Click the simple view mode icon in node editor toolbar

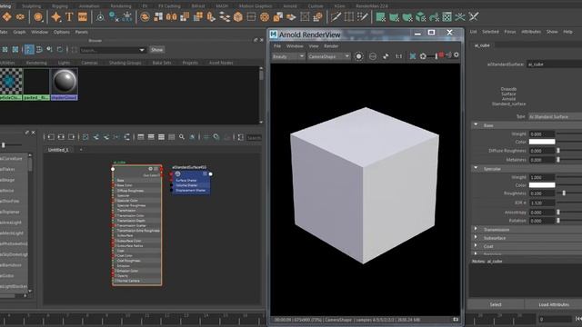[141, 137]
